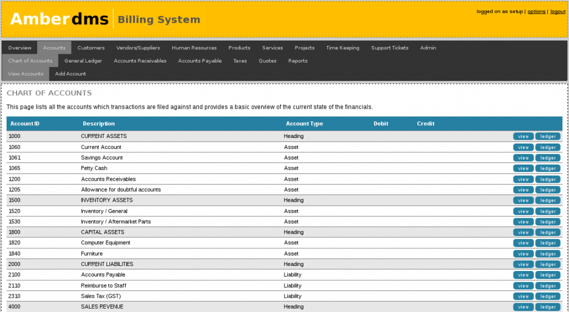Go to Quotes submenu
Screen dimensions: 569x312
[x=267, y=61]
